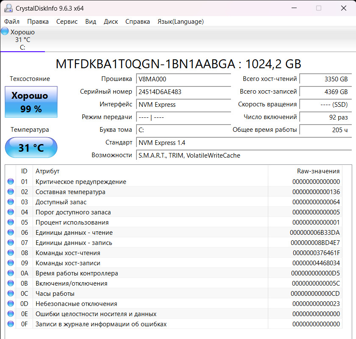Click raw value 00000000000CD
The width and height of the screenshot is (356, 339).
click(315, 294)
